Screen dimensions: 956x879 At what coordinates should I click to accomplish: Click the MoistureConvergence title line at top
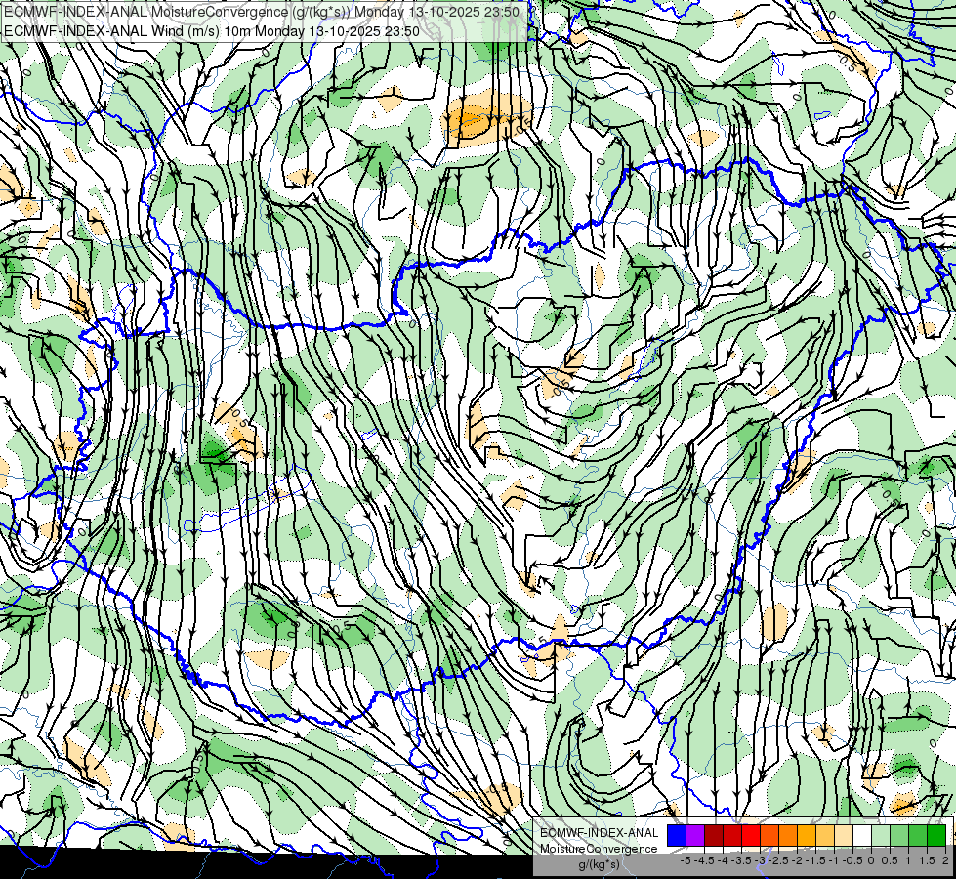pos(262,12)
